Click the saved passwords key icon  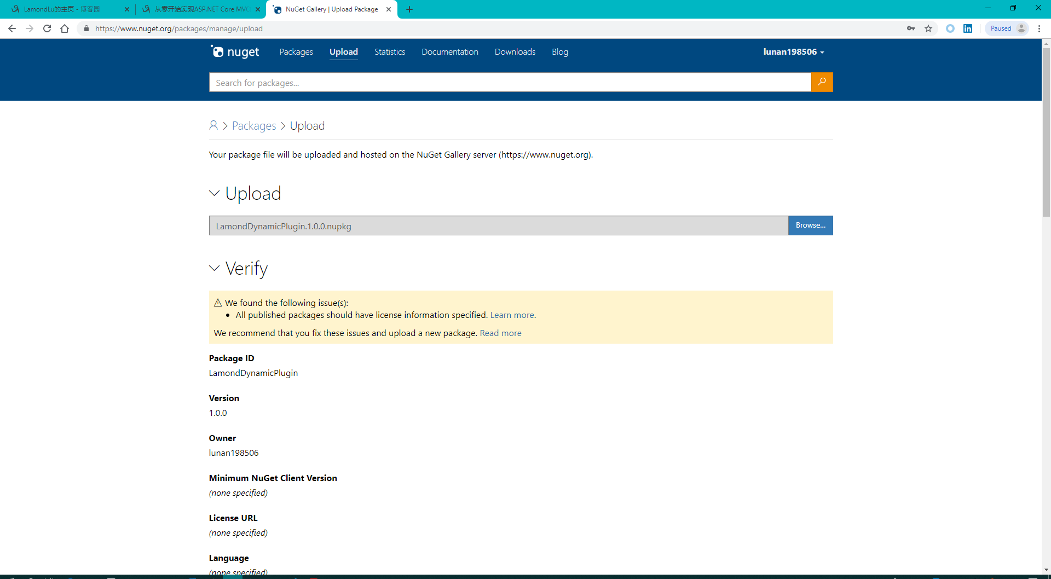pyautogui.click(x=911, y=28)
